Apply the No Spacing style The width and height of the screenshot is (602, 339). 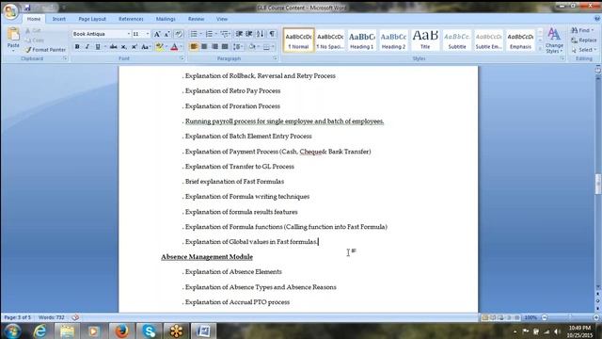tap(330, 40)
